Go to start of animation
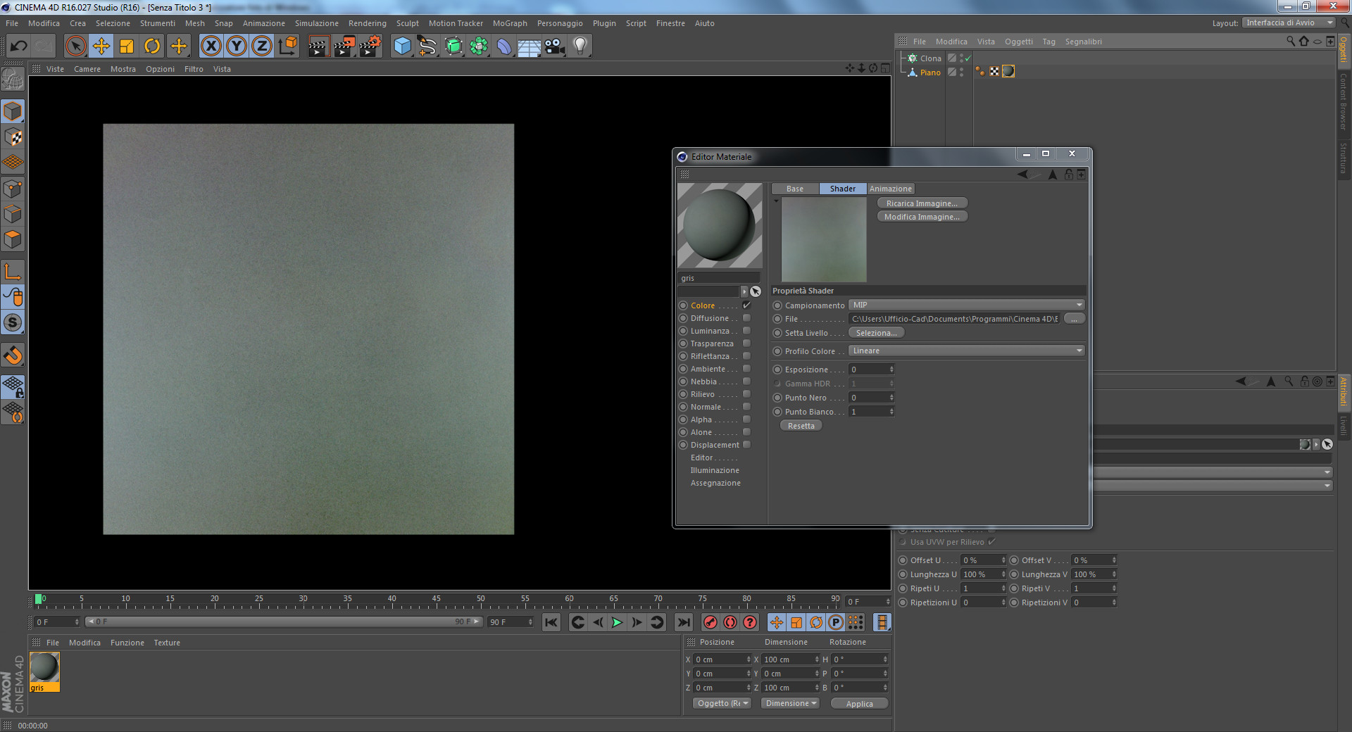Image resolution: width=1352 pixels, height=732 pixels. click(x=551, y=622)
